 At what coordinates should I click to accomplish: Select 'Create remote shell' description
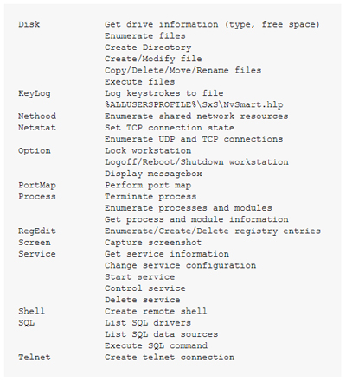pos(156,312)
